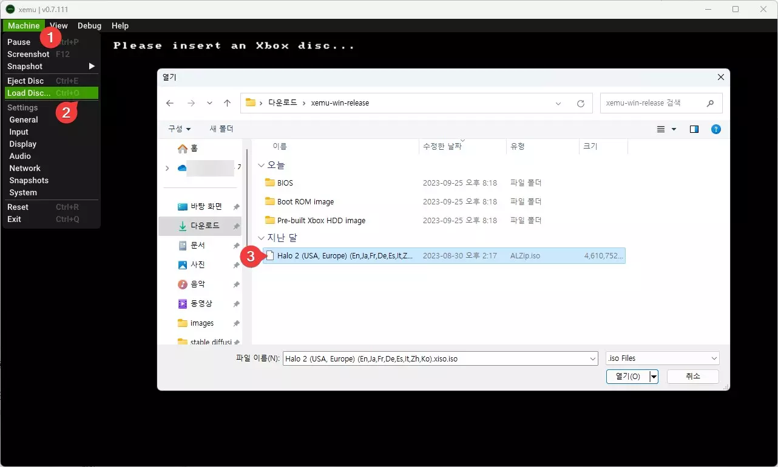Go back in the file dialog
The image size is (778, 467).
coord(170,103)
